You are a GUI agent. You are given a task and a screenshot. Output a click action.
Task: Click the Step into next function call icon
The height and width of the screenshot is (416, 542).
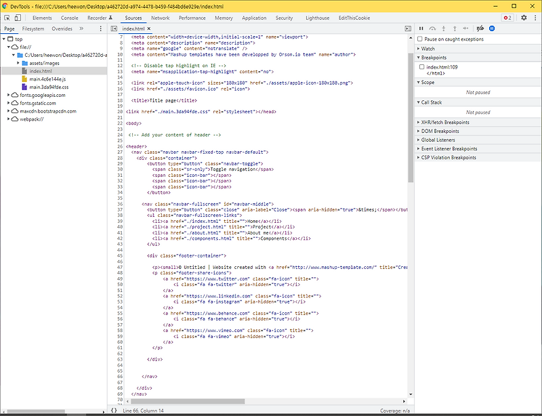[444, 28]
